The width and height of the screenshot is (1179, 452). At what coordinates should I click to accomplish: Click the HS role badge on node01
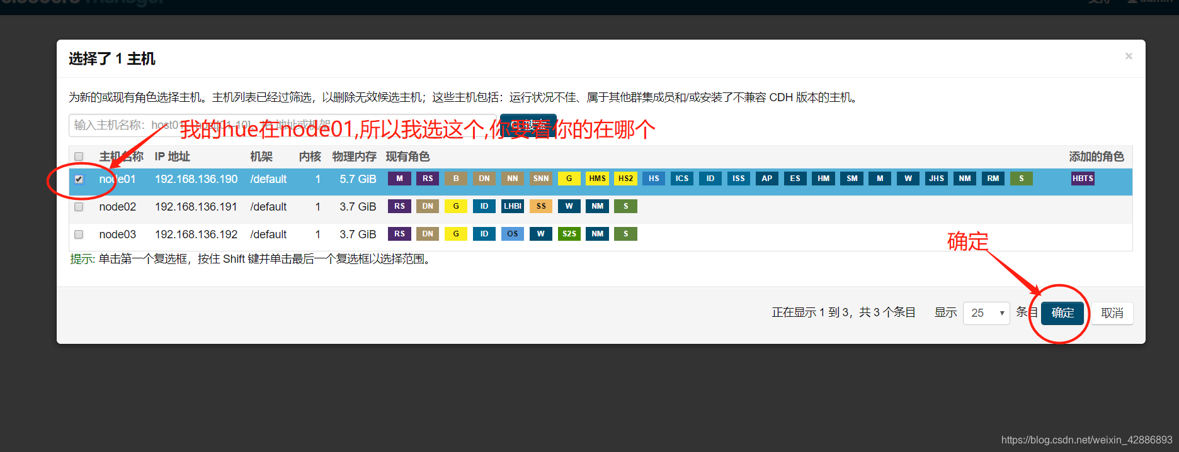pos(654,179)
